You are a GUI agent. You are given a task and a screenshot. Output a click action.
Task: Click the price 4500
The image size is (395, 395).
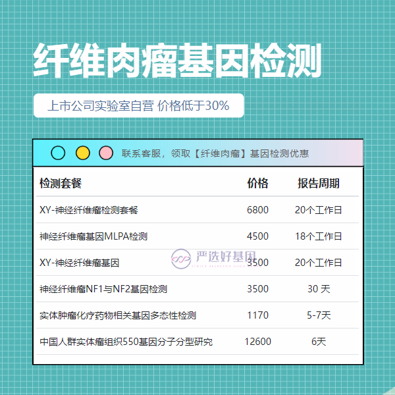click(x=257, y=236)
